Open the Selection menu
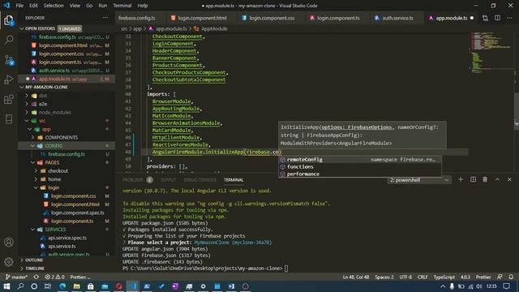 [54, 6]
